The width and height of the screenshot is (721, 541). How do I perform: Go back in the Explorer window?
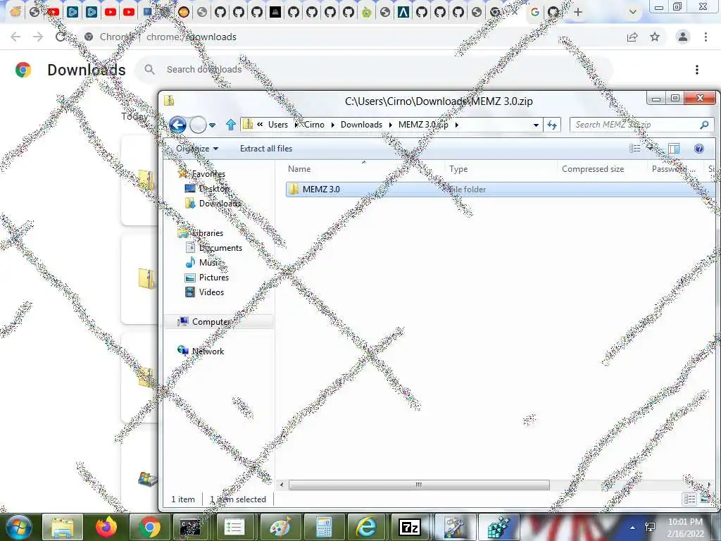tap(177, 125)
